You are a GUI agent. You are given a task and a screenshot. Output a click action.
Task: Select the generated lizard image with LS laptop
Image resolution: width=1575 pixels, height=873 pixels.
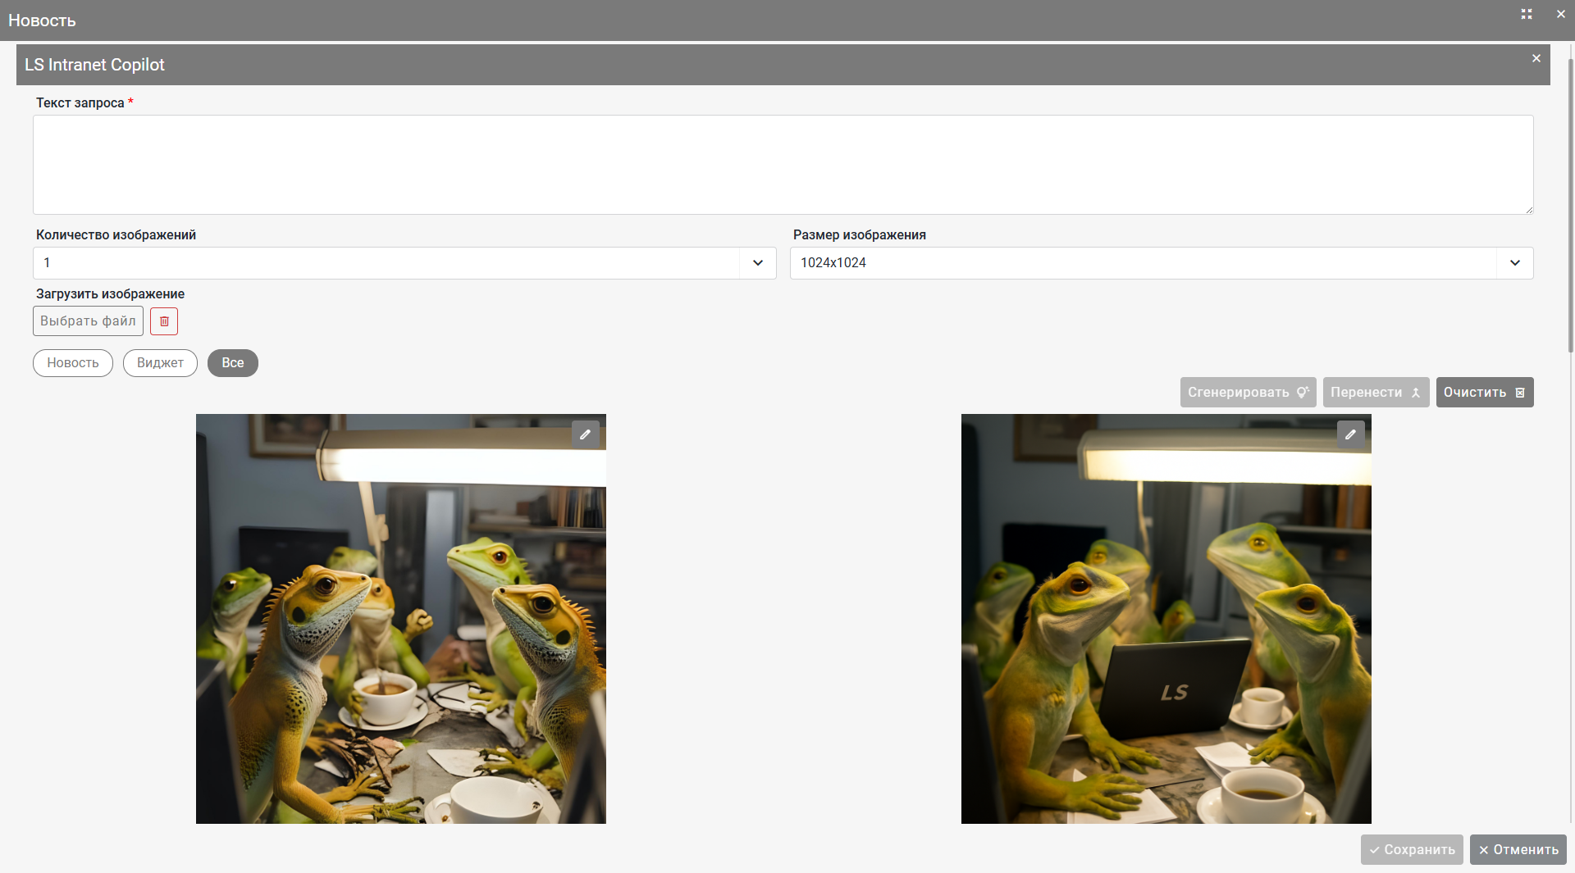click(1166, 619)
